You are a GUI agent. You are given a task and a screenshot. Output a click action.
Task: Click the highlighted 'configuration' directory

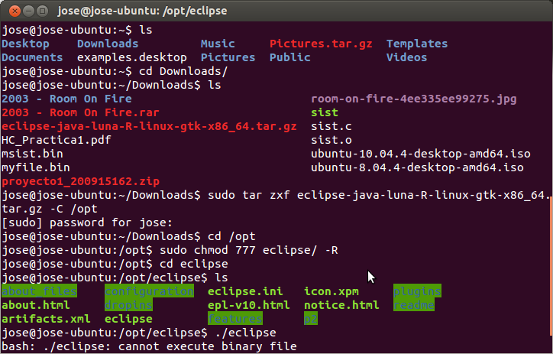coord(149,291)
